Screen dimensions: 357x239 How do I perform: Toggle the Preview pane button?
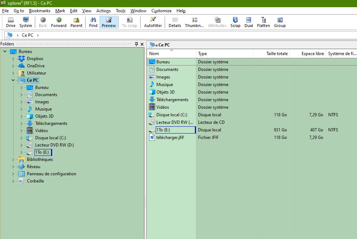109,22
